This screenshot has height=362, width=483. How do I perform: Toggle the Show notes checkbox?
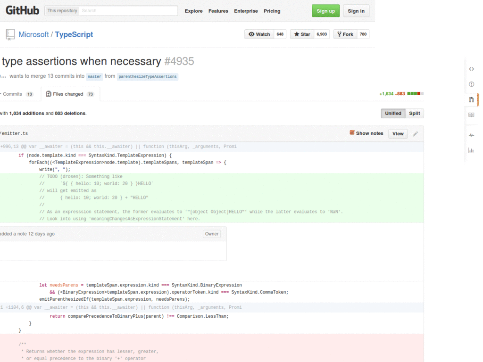[352, 132]
